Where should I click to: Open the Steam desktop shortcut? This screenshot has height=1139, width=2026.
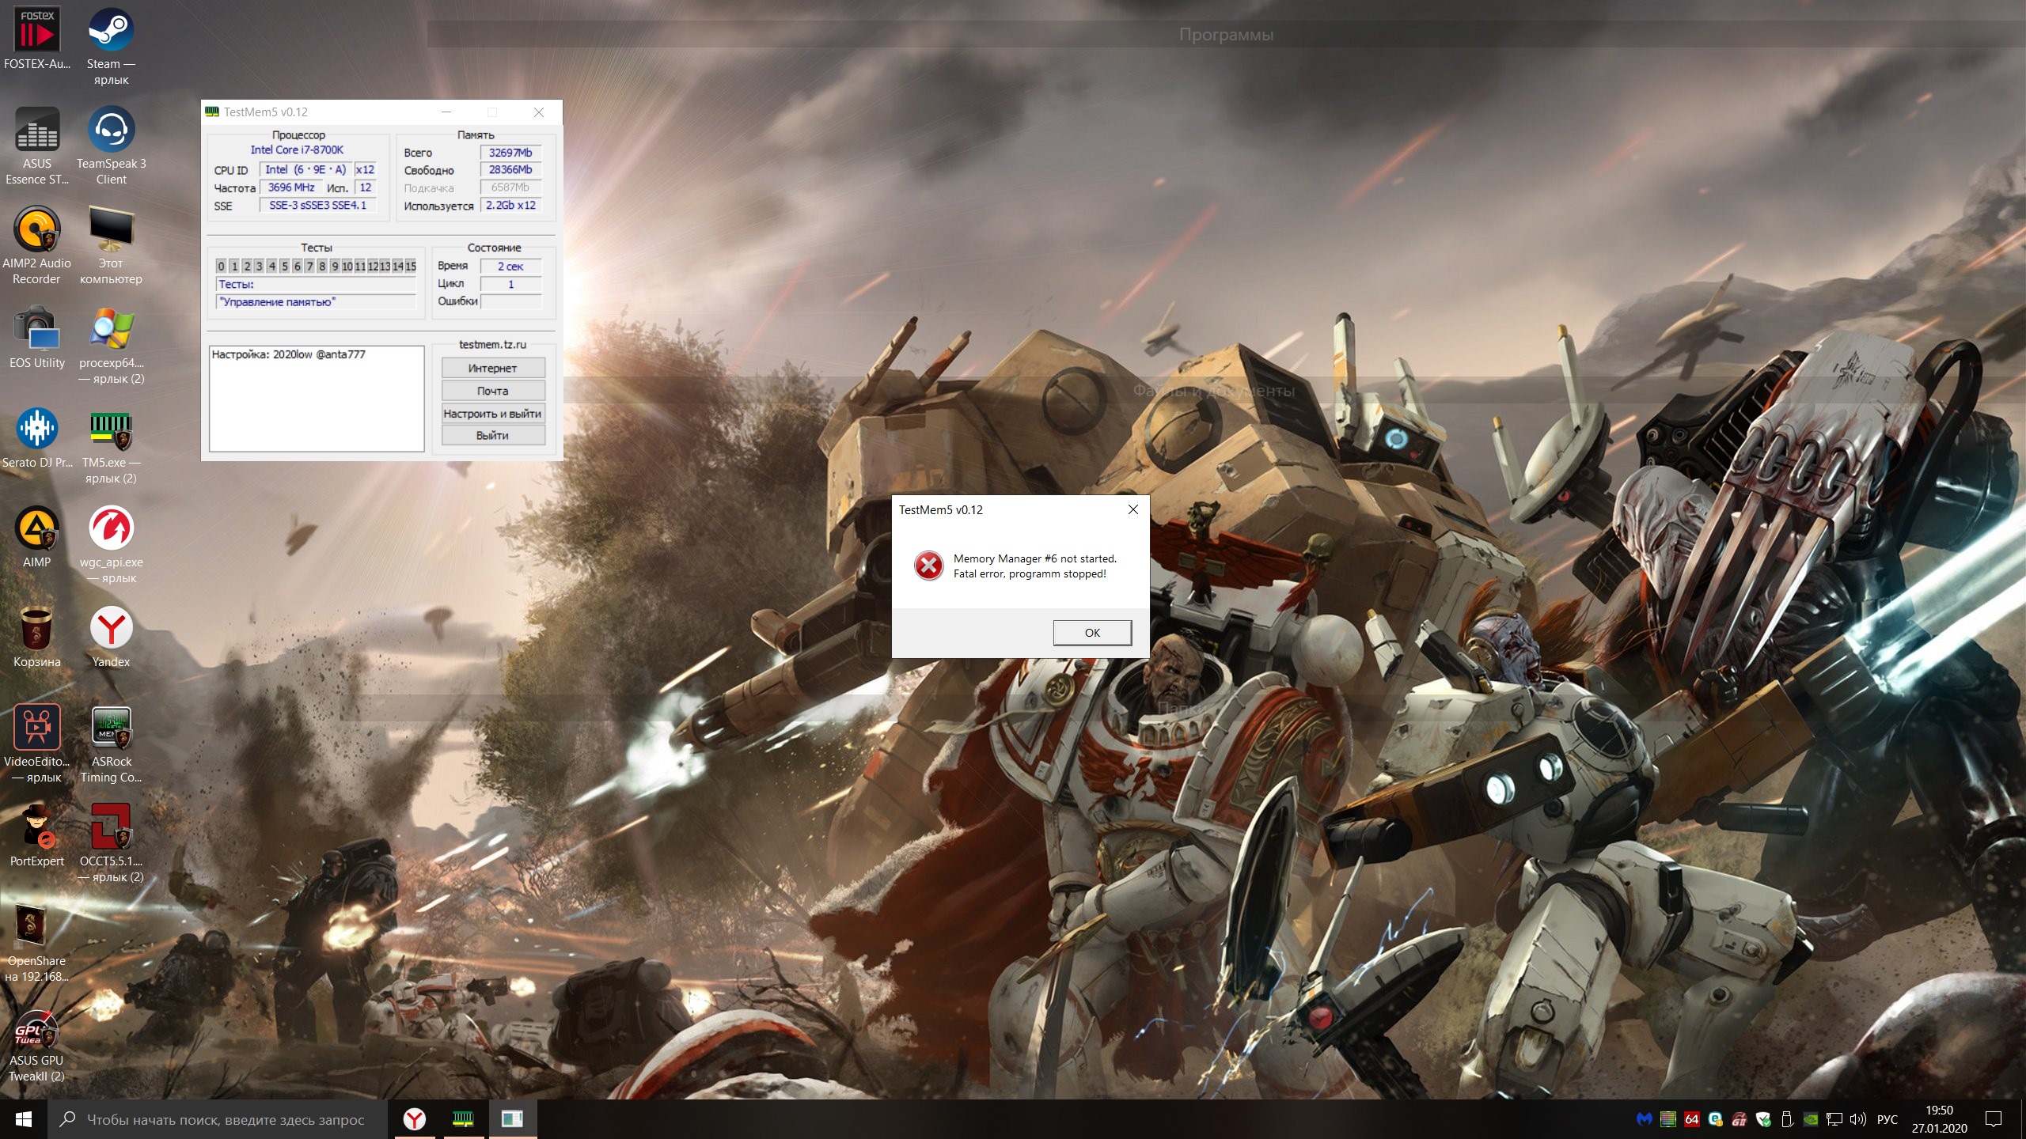[110, 32]
